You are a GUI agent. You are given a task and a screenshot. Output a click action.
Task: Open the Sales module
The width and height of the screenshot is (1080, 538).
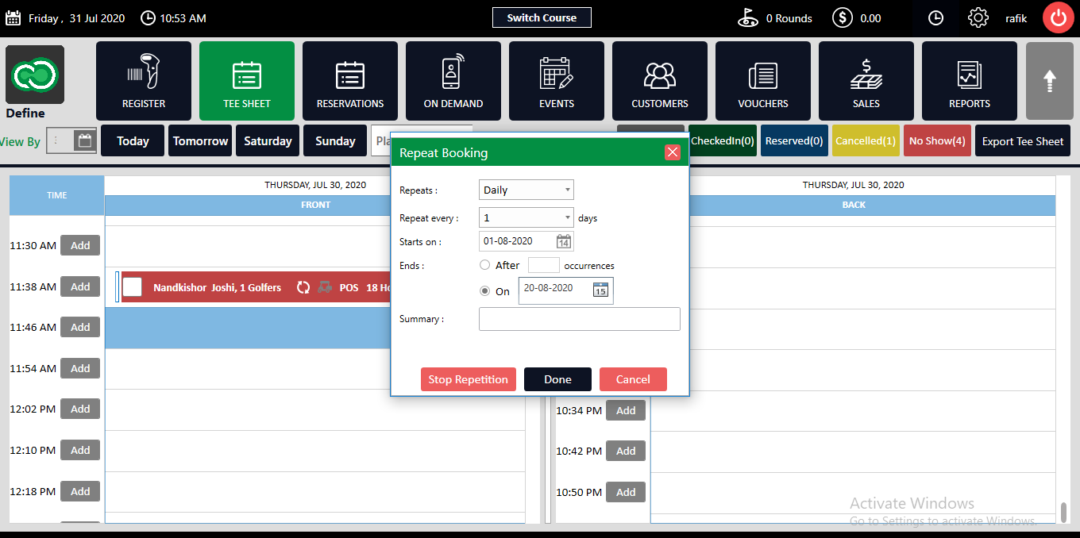point(866,81)
